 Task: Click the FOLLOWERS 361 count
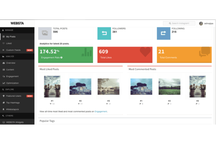114,32
